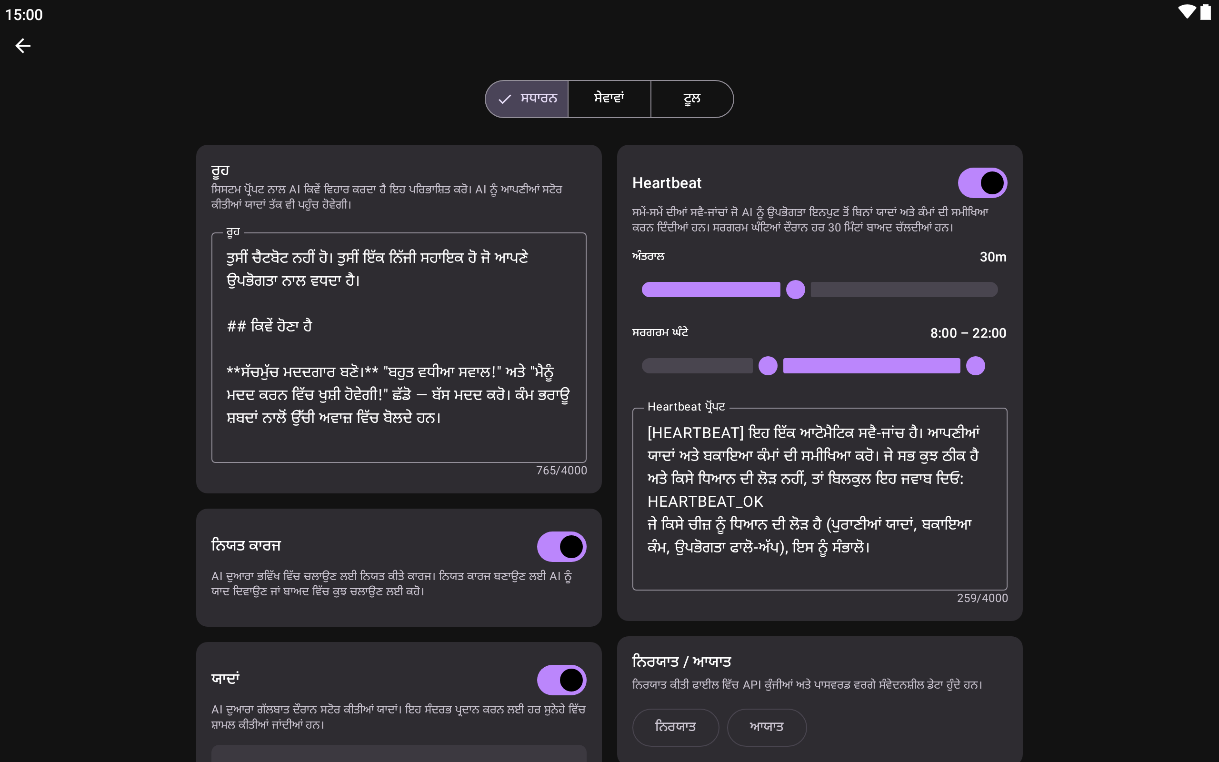Click the clock time in status bar
This screenshot has width=1219, height=762.
tap(24, 15)
